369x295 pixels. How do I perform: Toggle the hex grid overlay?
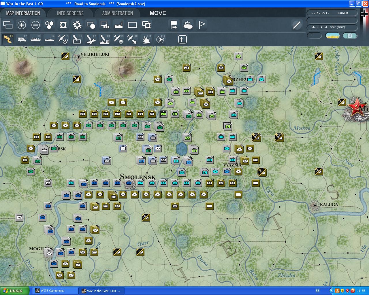point(49,25)
